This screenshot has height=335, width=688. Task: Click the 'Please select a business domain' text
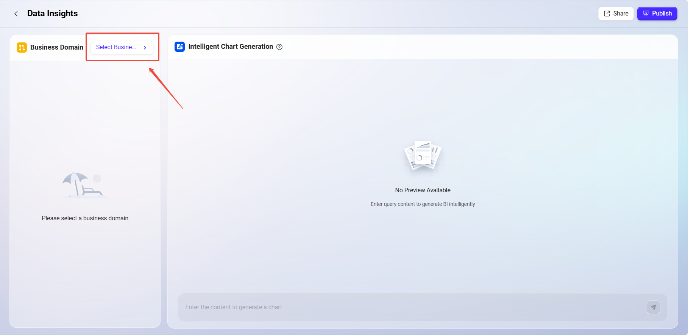85,218
